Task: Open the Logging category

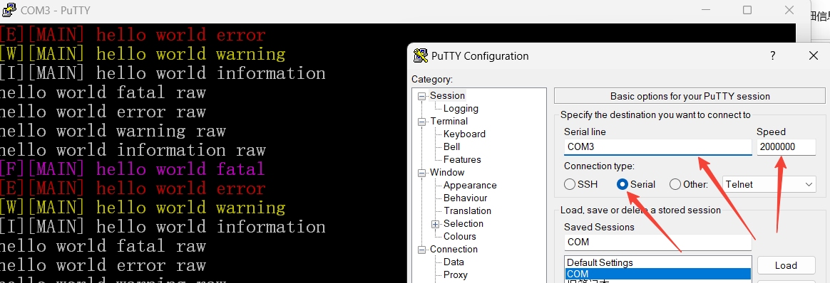Action: [461, 108]
